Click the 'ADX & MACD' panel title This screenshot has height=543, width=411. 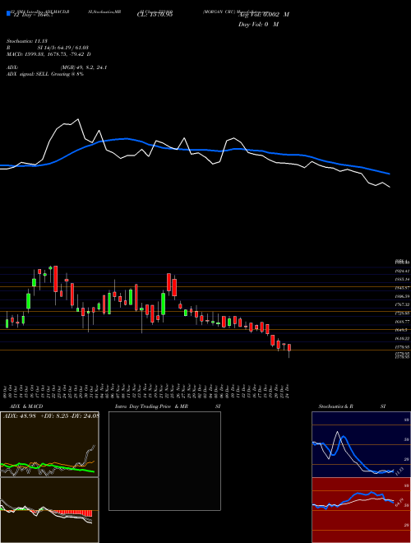click(26, 406)
